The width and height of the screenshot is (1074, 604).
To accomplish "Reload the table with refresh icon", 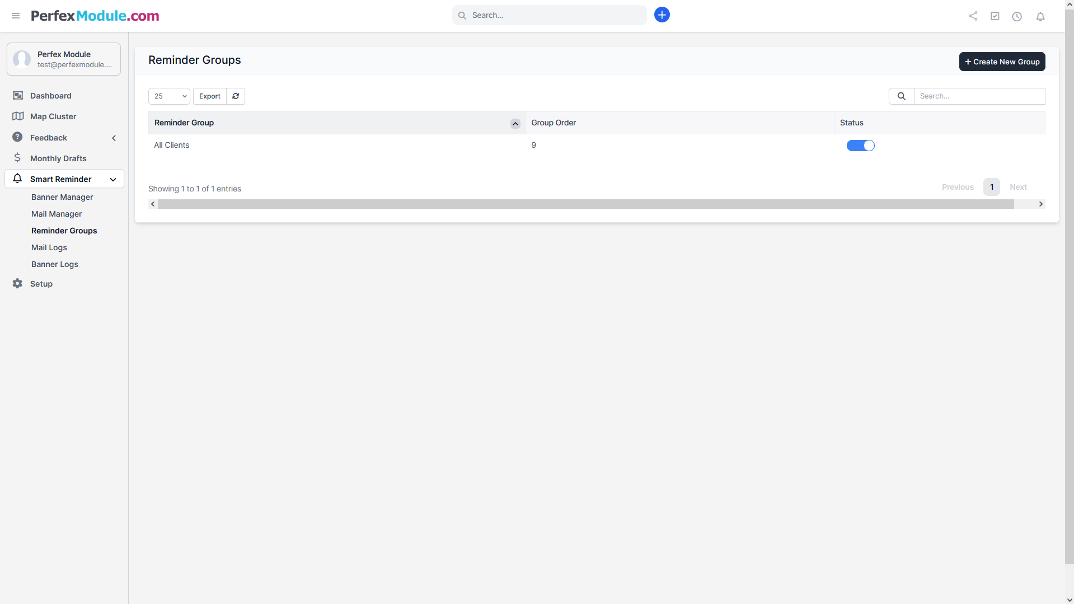I will point(236,96).
